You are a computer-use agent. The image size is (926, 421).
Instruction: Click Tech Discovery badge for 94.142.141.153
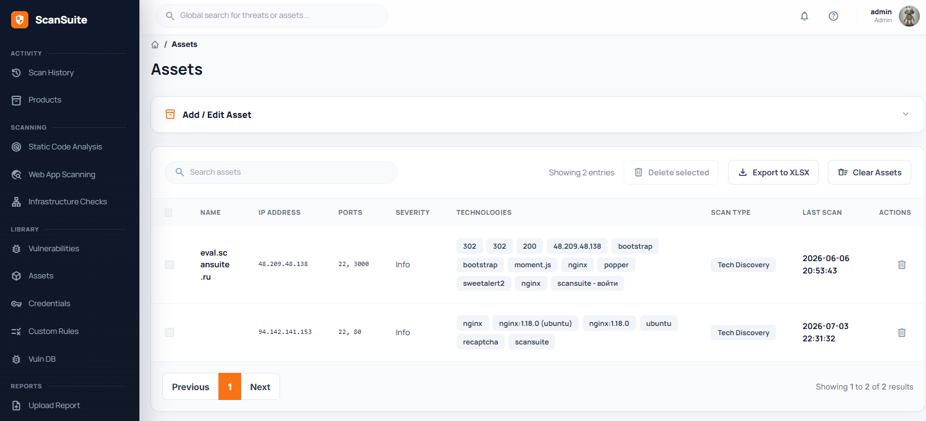pyautogui.click(x=743, y=333)
